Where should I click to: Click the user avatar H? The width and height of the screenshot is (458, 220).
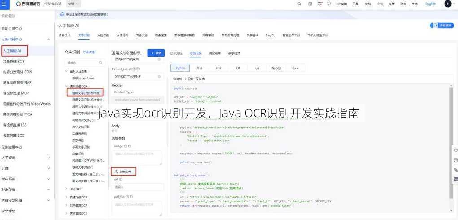coord(448,4)
